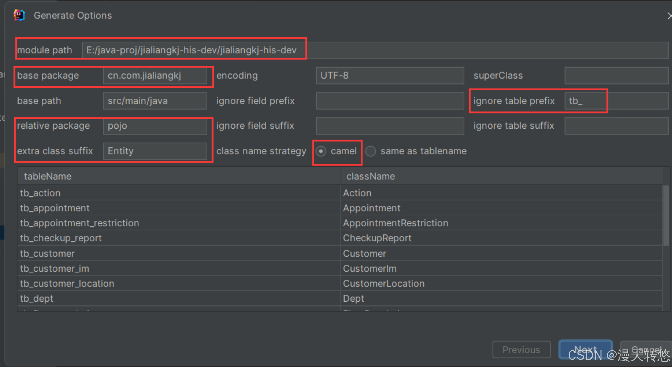Image resolution: width=672 pixels, height=367 pixels.
Task: Select the camel class name strategy
Action: click(x=321, y=151)
